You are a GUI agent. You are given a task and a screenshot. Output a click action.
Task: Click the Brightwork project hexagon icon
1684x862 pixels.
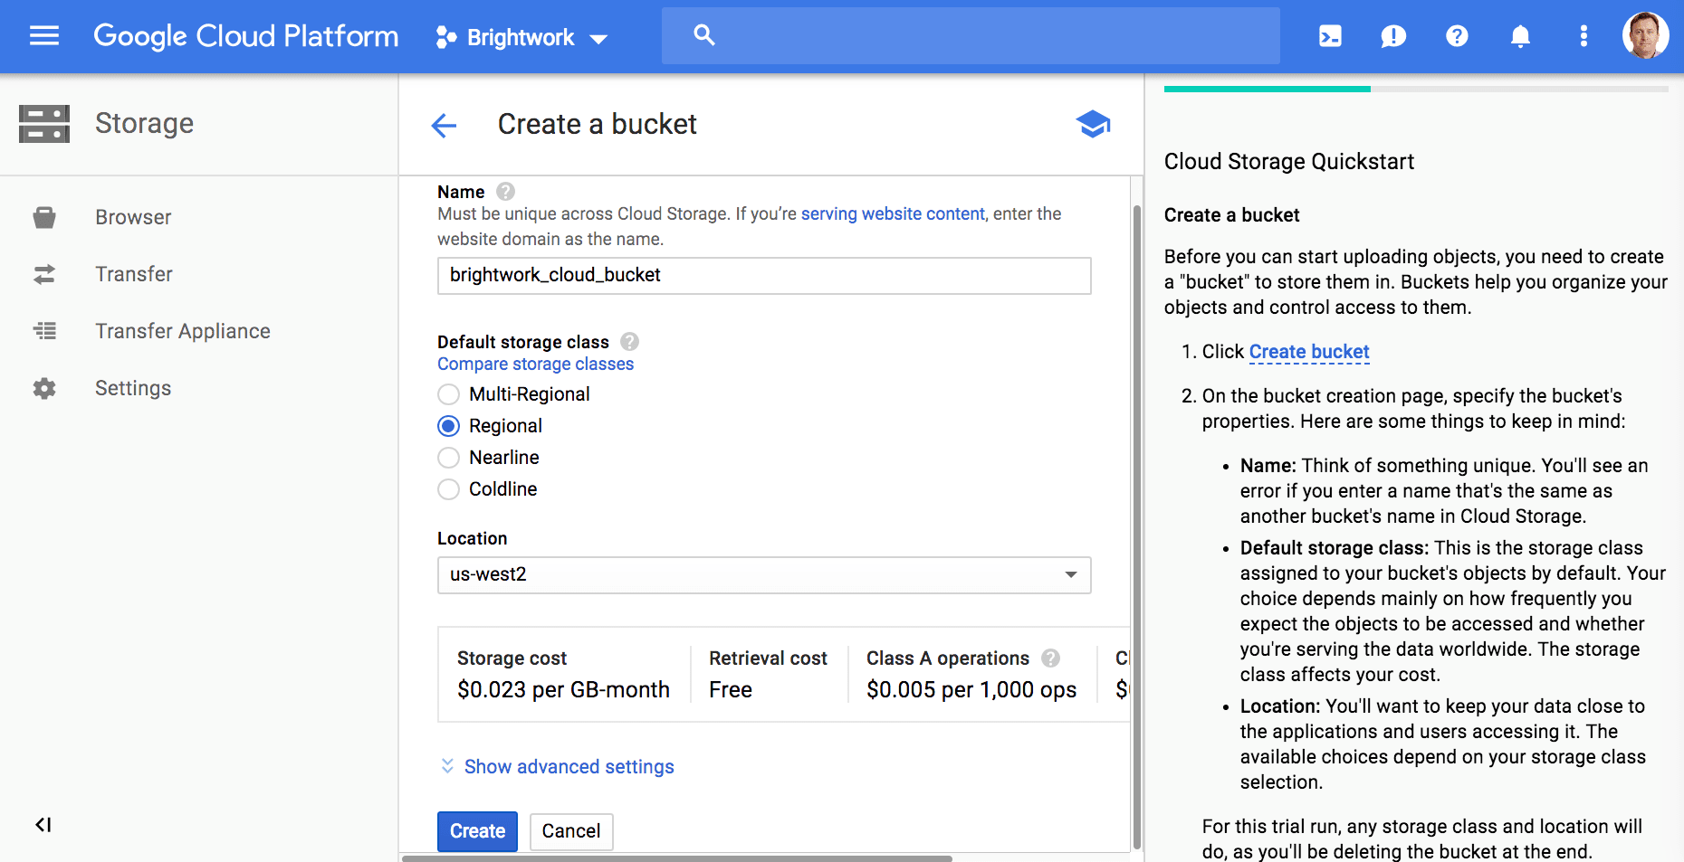click(445, 37)
